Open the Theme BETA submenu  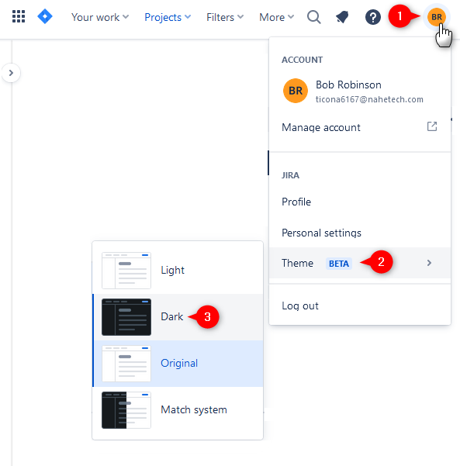click(360, 263)
